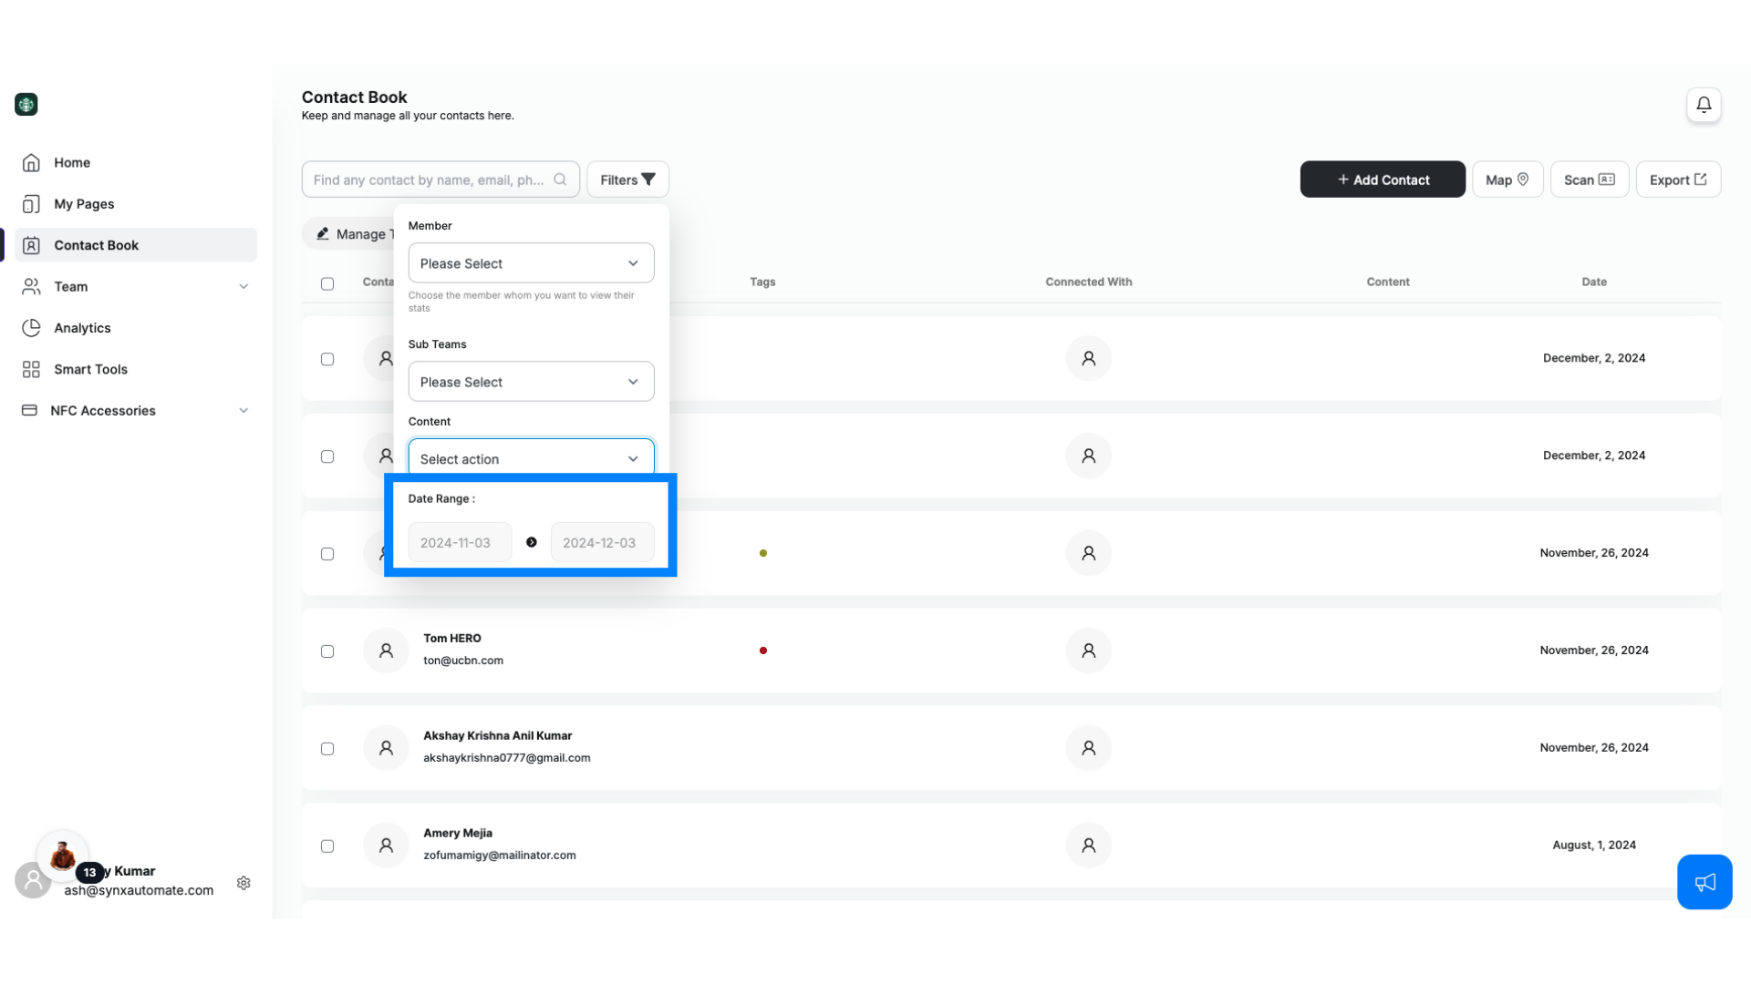Open Smart Tools section

pos(135,369)
